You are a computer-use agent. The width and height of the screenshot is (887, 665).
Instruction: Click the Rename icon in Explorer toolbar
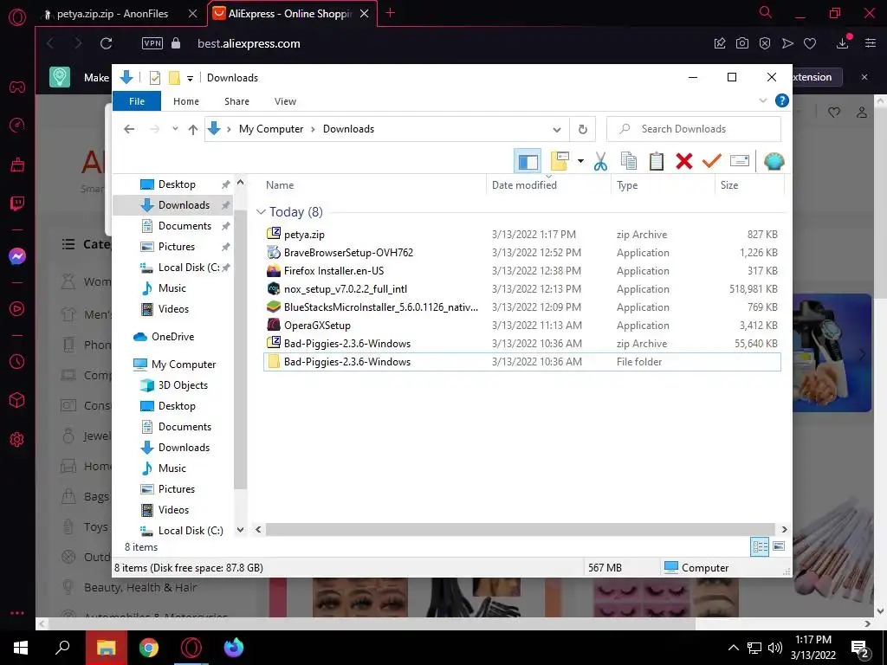pyautogui.click(x=740, y=162)
